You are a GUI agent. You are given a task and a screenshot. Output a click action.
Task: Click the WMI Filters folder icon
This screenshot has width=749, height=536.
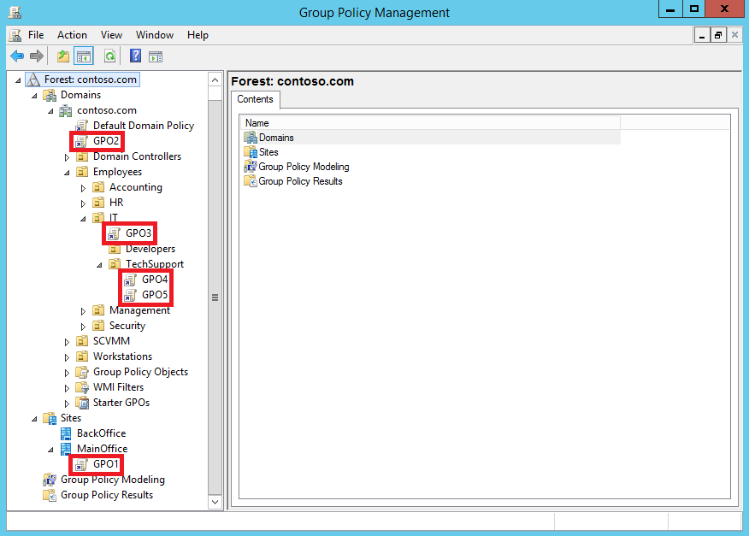pyautogui.click(x=82, y=387)
